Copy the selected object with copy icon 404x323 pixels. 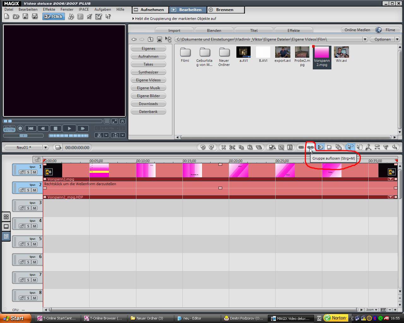tap(241, 147)
